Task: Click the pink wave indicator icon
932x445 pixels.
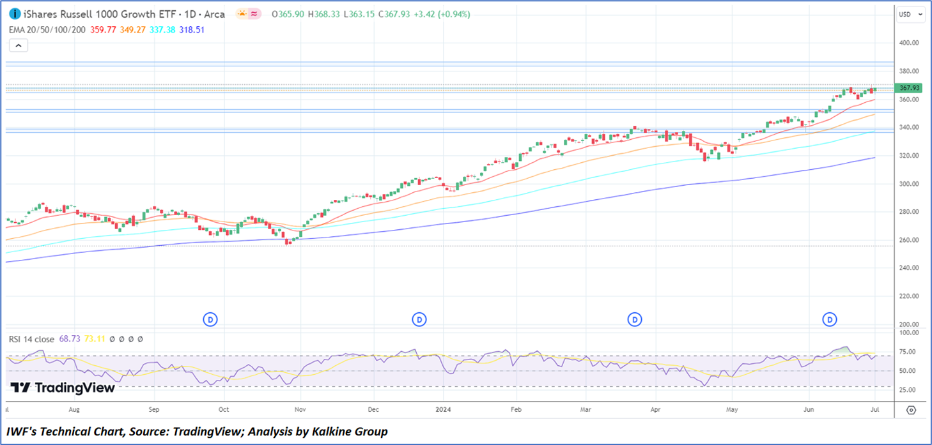Action: click(x=254, y=14)
